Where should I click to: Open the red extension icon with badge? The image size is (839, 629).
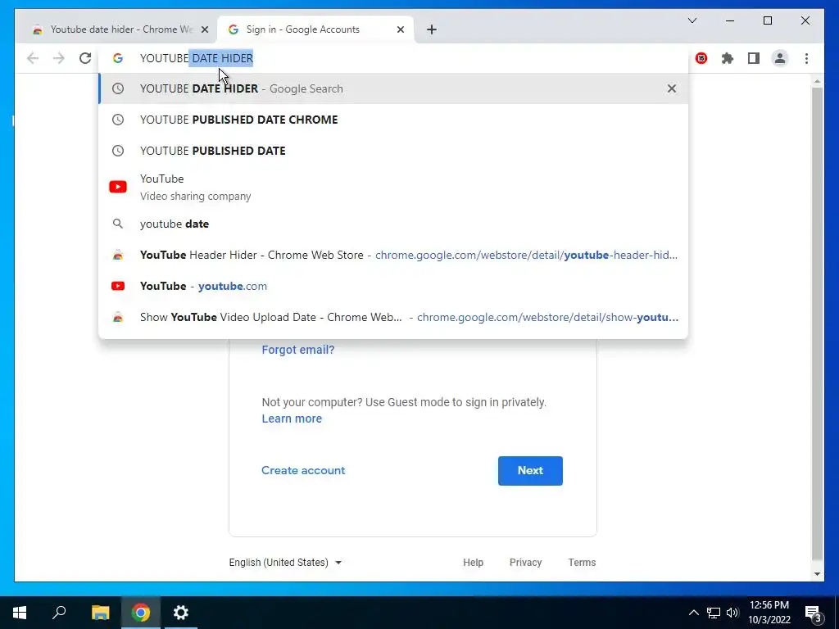click(x=701, y=58)
